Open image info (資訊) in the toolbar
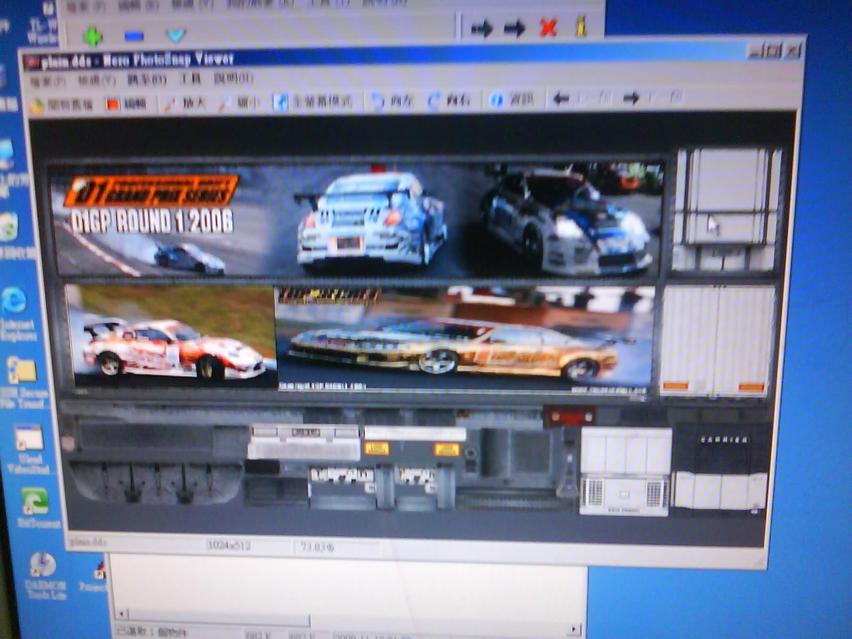Viewport: 852px width, 639px height. (512, 99)
